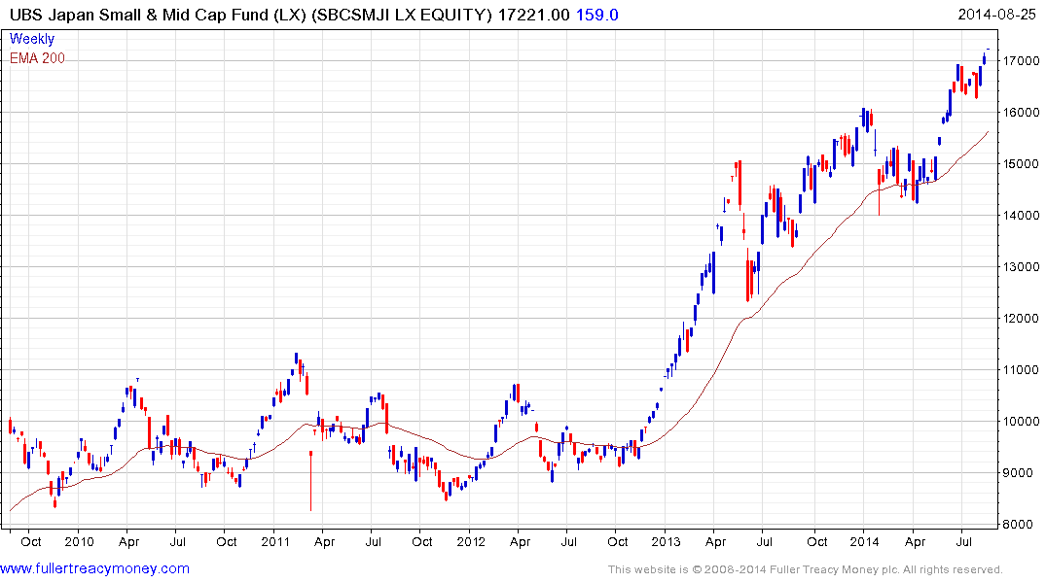
Task: Click the 15000 y-axis label
Action: [1022, 164]
